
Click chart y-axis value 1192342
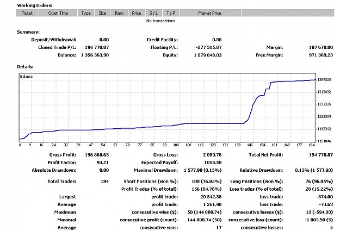pos(324,129)
